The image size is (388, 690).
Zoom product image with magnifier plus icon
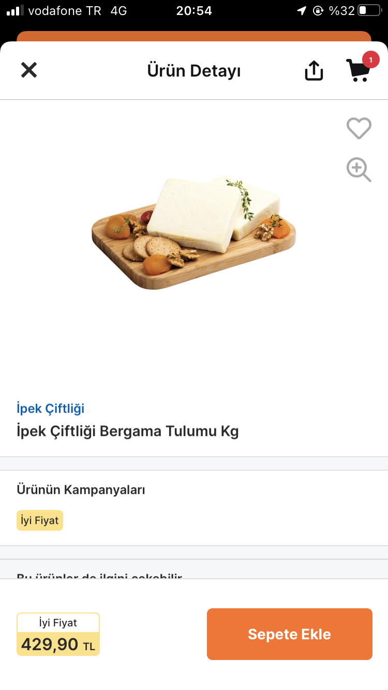[359, 170]
